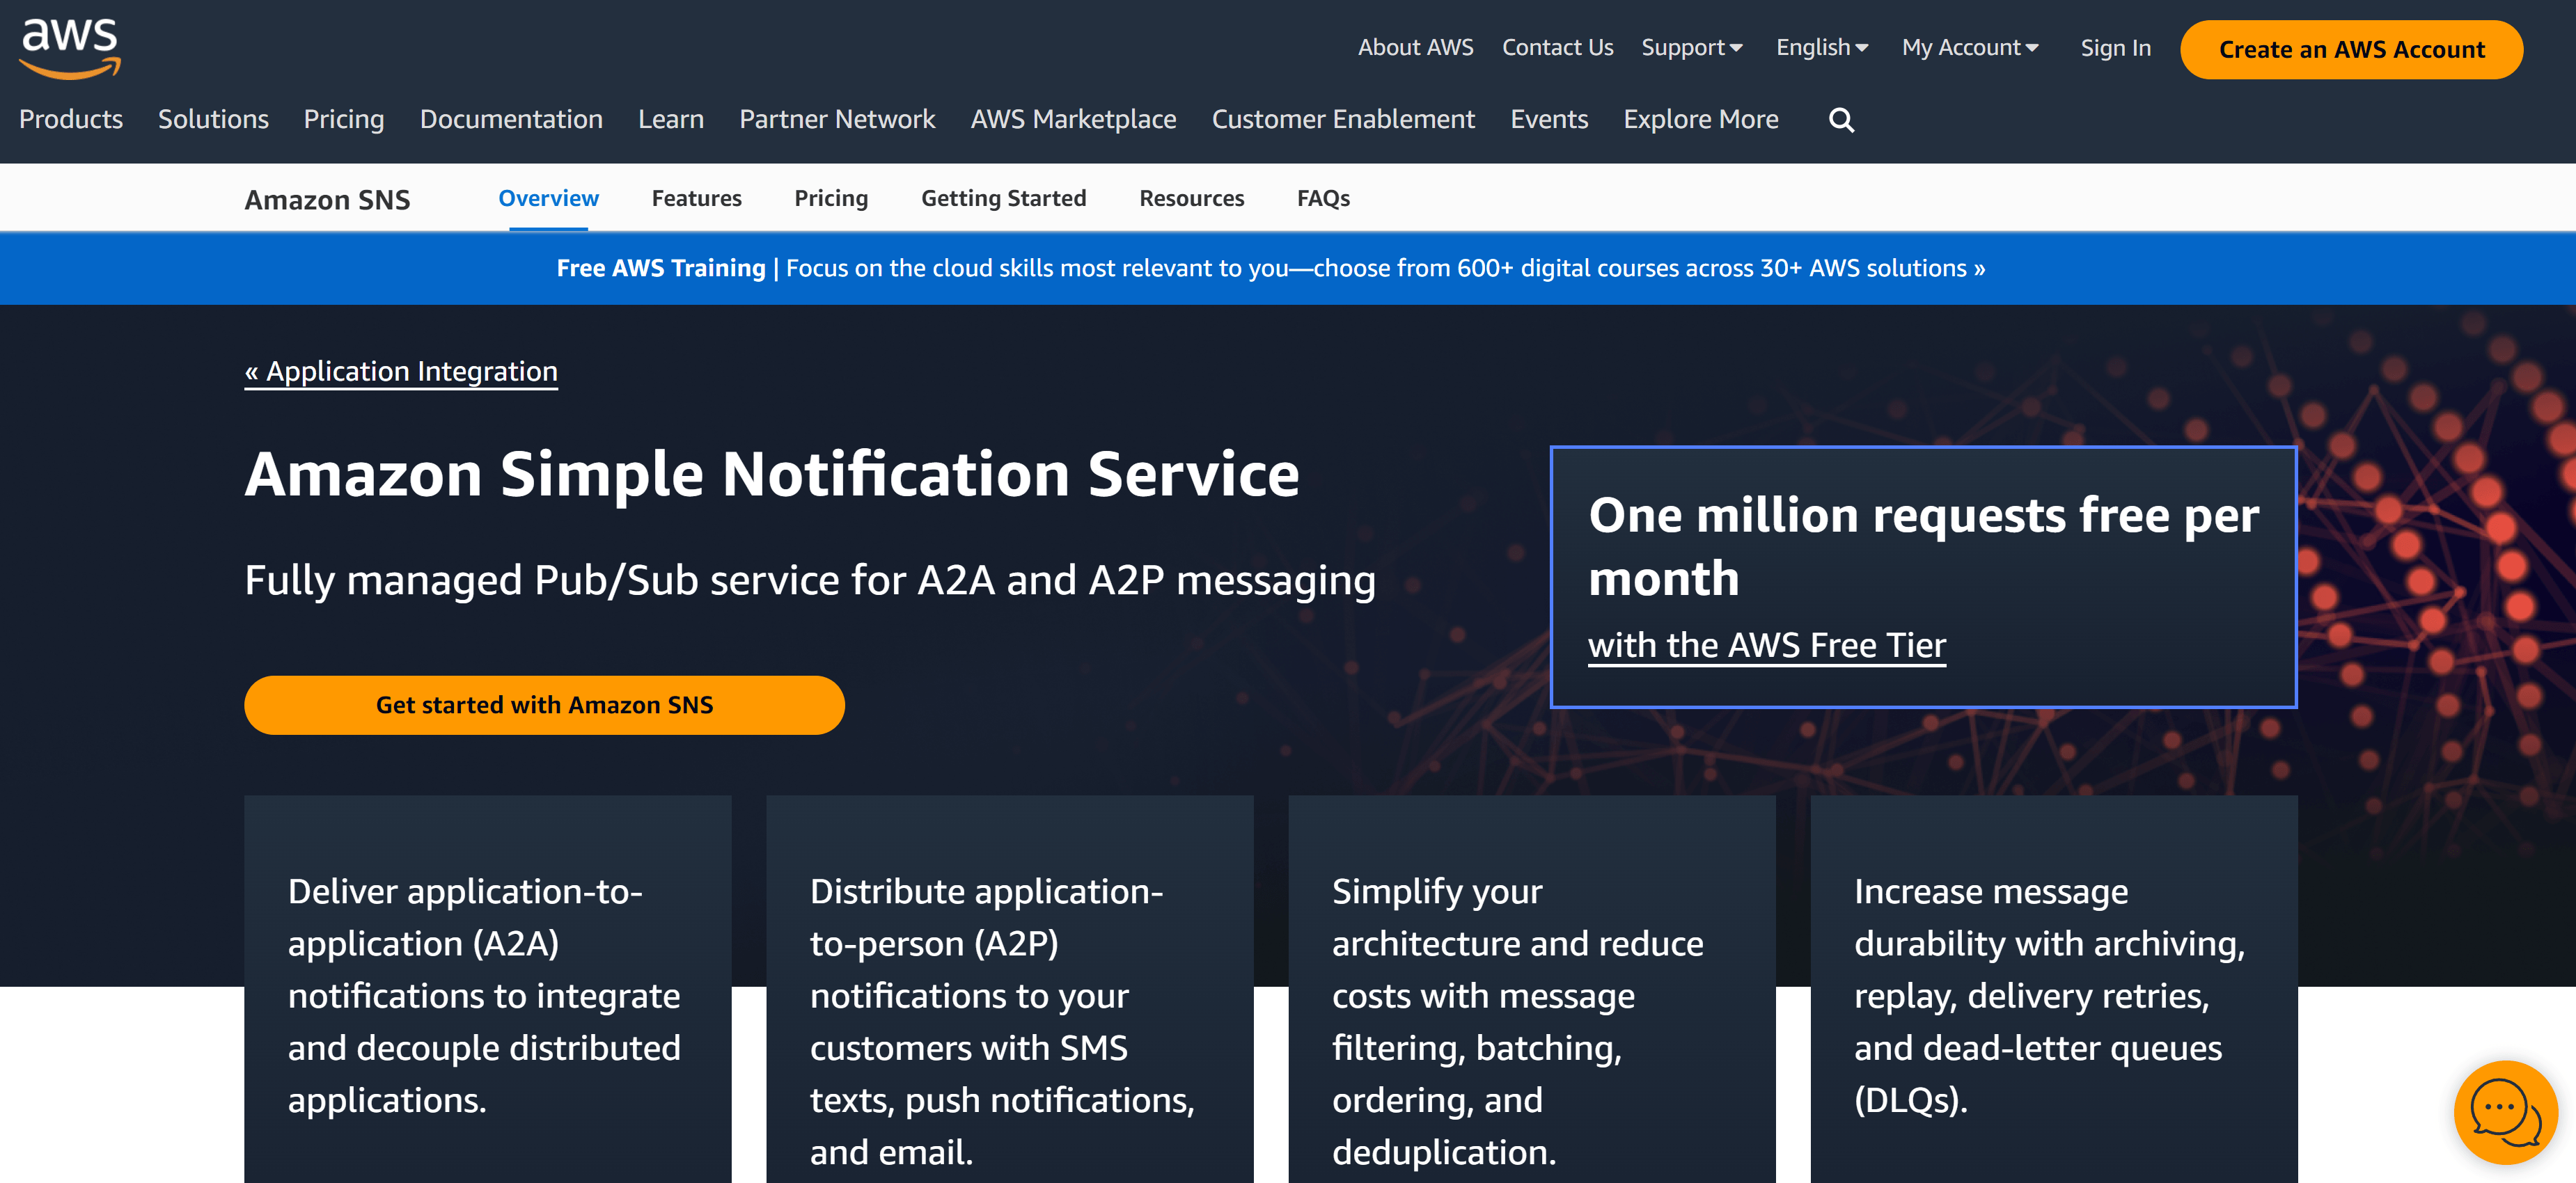Open the chat support bubble icon
The height and width of the screenshot is (1183, 2576).
[x=2505, y=1111]
